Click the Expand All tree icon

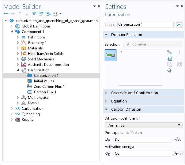coord(48,14)
